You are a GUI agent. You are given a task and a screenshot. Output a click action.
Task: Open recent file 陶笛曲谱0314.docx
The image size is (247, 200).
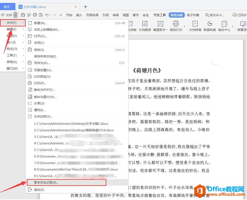coord(77,130)
